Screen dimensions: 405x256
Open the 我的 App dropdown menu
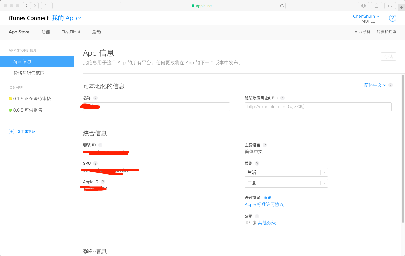pyautogui.click(x=66, y=18)
